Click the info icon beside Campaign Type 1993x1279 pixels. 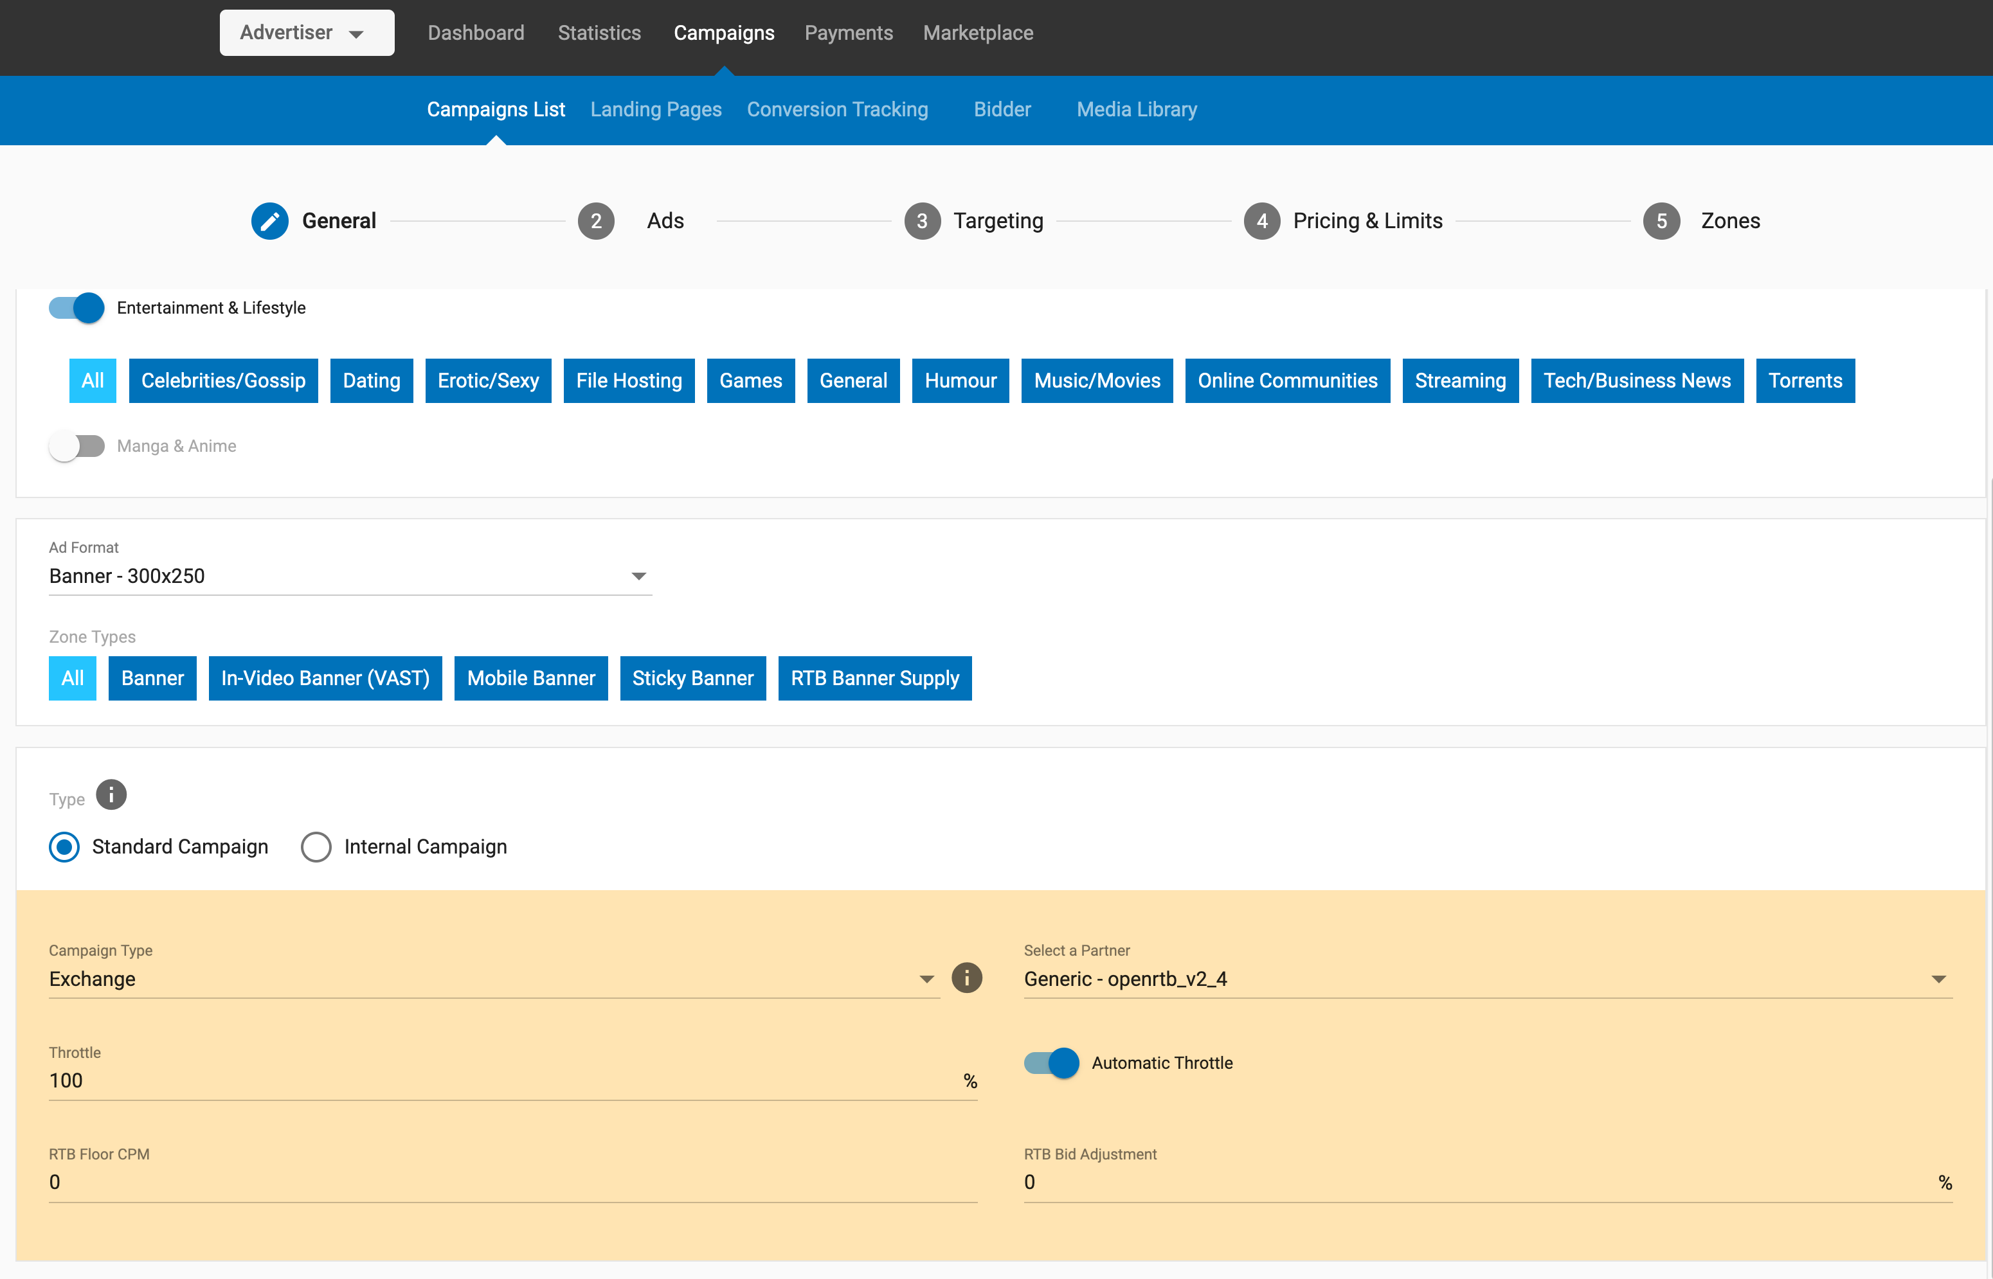coord(966,978)
